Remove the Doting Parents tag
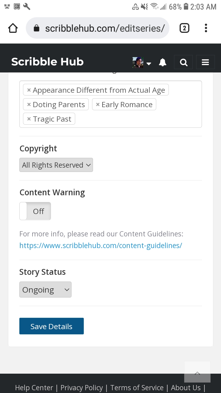This screenshot has height=393, width=221. (29, 105)
